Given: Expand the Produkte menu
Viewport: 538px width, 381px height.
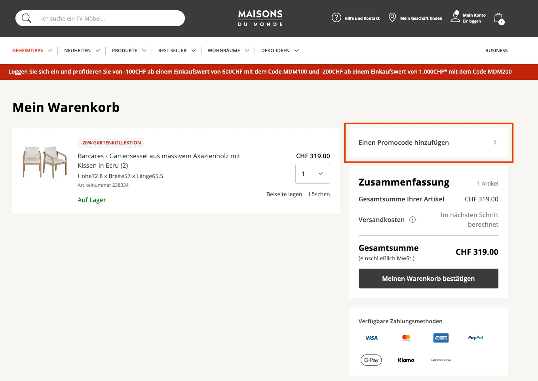Looking at the screenshot, I should point(129,51).
